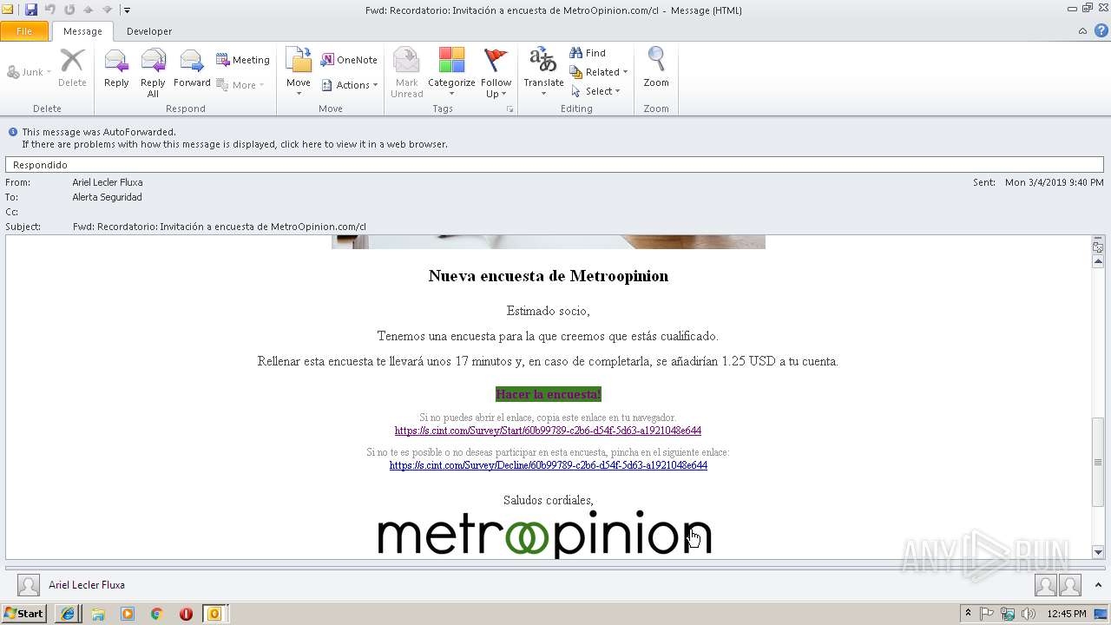The height and width of the screenshot is (625, 1111).
Task: Open Translate options
Action: click(x=543, y=72)
